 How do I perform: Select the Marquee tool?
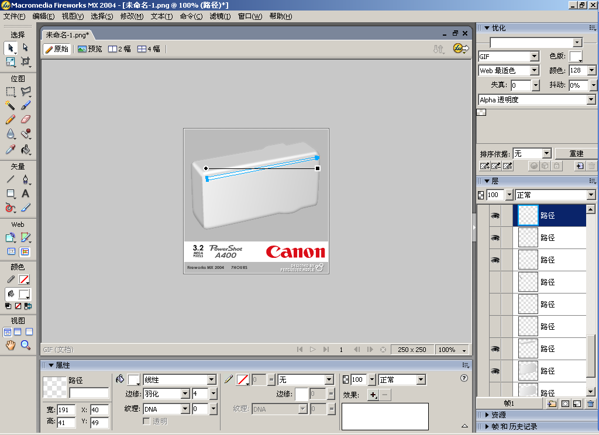(11, 92)
